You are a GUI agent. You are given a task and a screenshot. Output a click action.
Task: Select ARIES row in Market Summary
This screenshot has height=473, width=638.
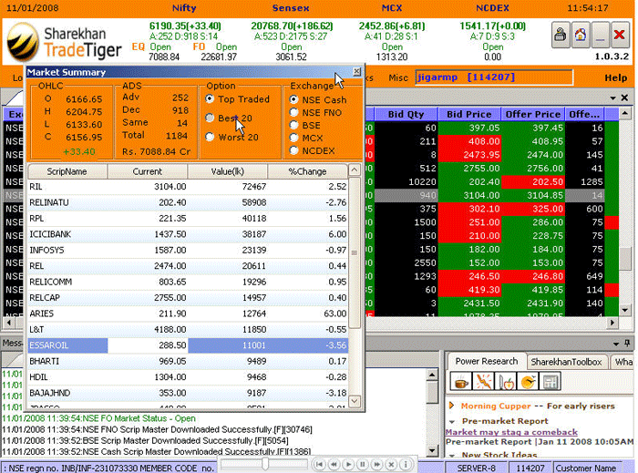point(188,314)
